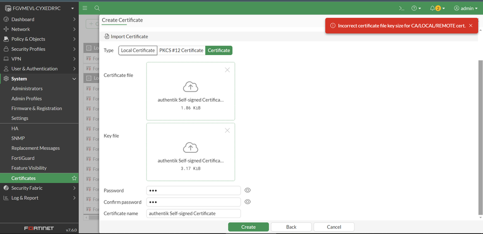Click the error exclamation icon in the alert

pyautogui.click(x=332, y=26)
